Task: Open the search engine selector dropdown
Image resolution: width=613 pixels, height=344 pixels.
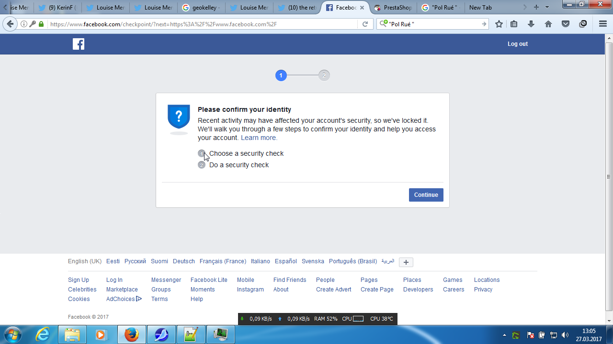Action: (x=383, y=24)
